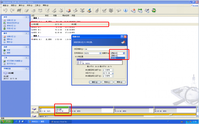Click the format partition pencil toolbar icon
The width and height of the screenshot is (199, 124).
pos(54,11)
